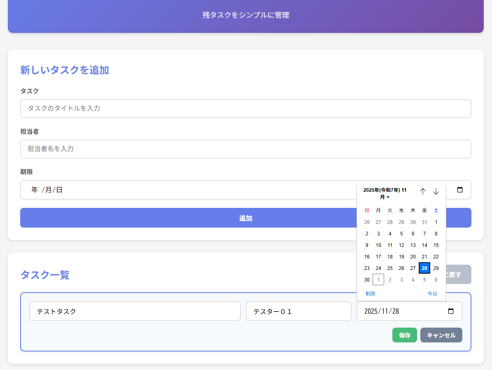492x370 pixels.
Task: Click previous month up arrow in calendar
Action: coord(422,191)
